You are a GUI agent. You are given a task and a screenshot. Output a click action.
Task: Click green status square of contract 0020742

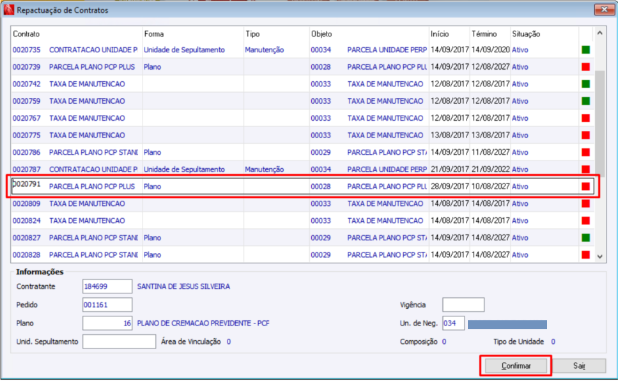click(x=585, y=84)
